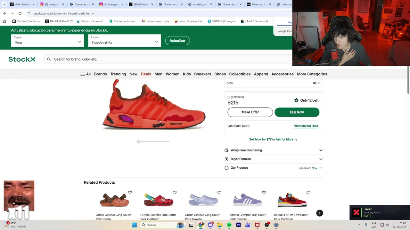Image resolution: width=410 pixels, height=230 pixels.
Task: Click the page vertical scrollbar thumb
Action: (408, 80)
